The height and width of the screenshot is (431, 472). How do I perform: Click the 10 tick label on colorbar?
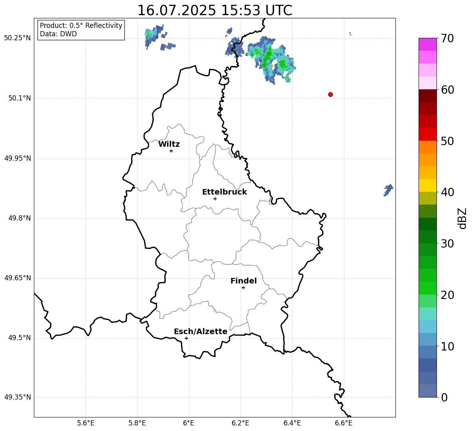(447, 346)
